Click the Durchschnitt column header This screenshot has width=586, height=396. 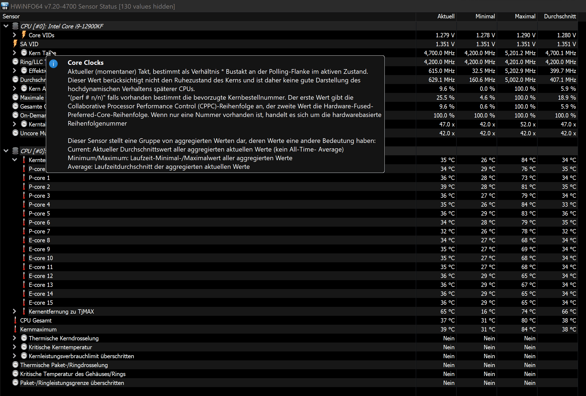560,16
